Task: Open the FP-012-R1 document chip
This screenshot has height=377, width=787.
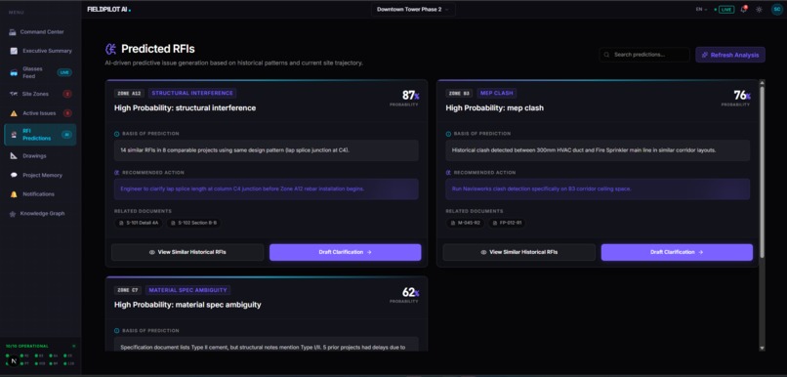Action: point(507,223)
